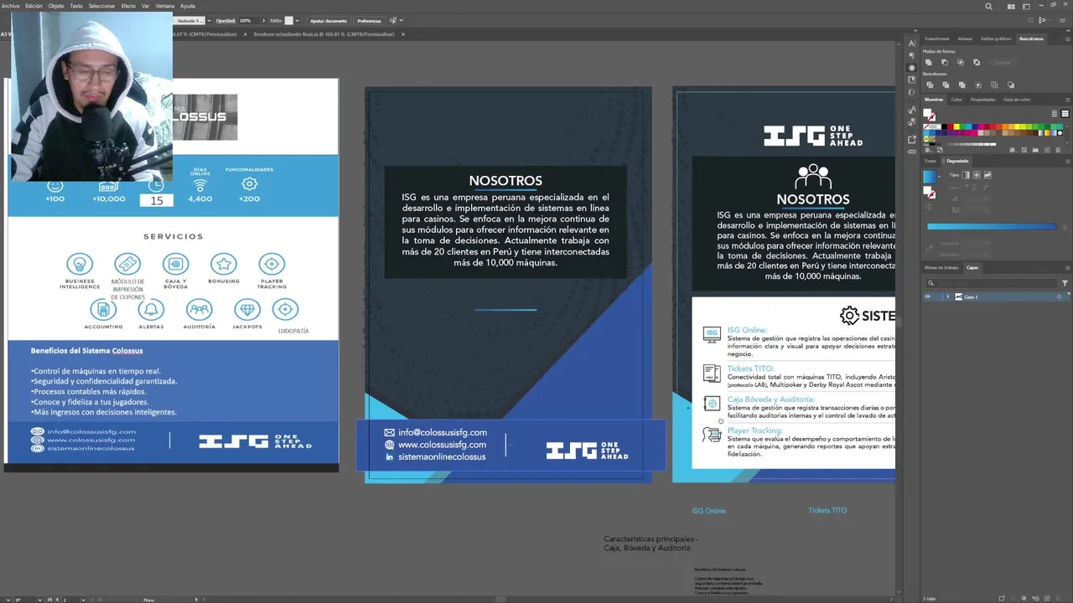Switch to the Propiedades tab
Viewport: 1073px width, 603px height.
click(x=982, y=100)
